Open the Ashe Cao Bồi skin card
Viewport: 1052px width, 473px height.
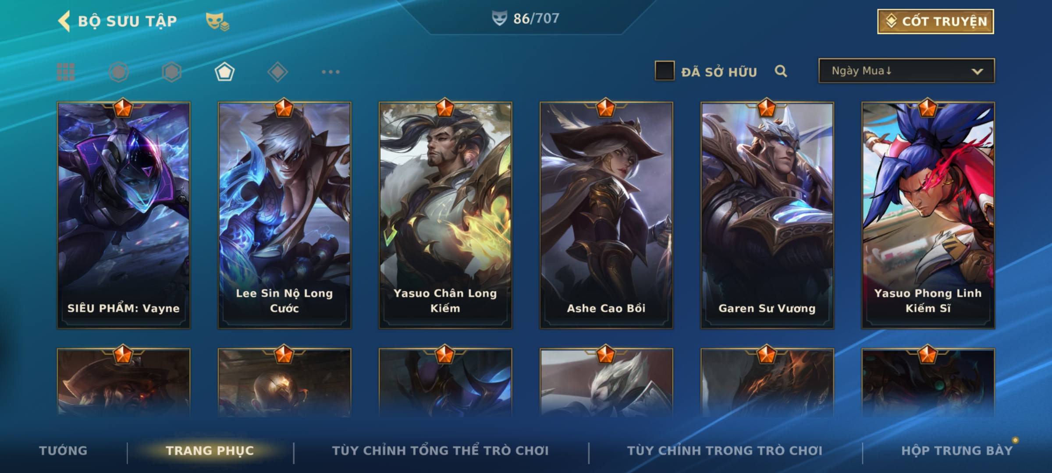[606, 215]
